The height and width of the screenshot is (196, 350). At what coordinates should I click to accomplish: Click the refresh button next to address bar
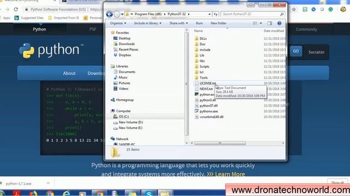(215, 14)
